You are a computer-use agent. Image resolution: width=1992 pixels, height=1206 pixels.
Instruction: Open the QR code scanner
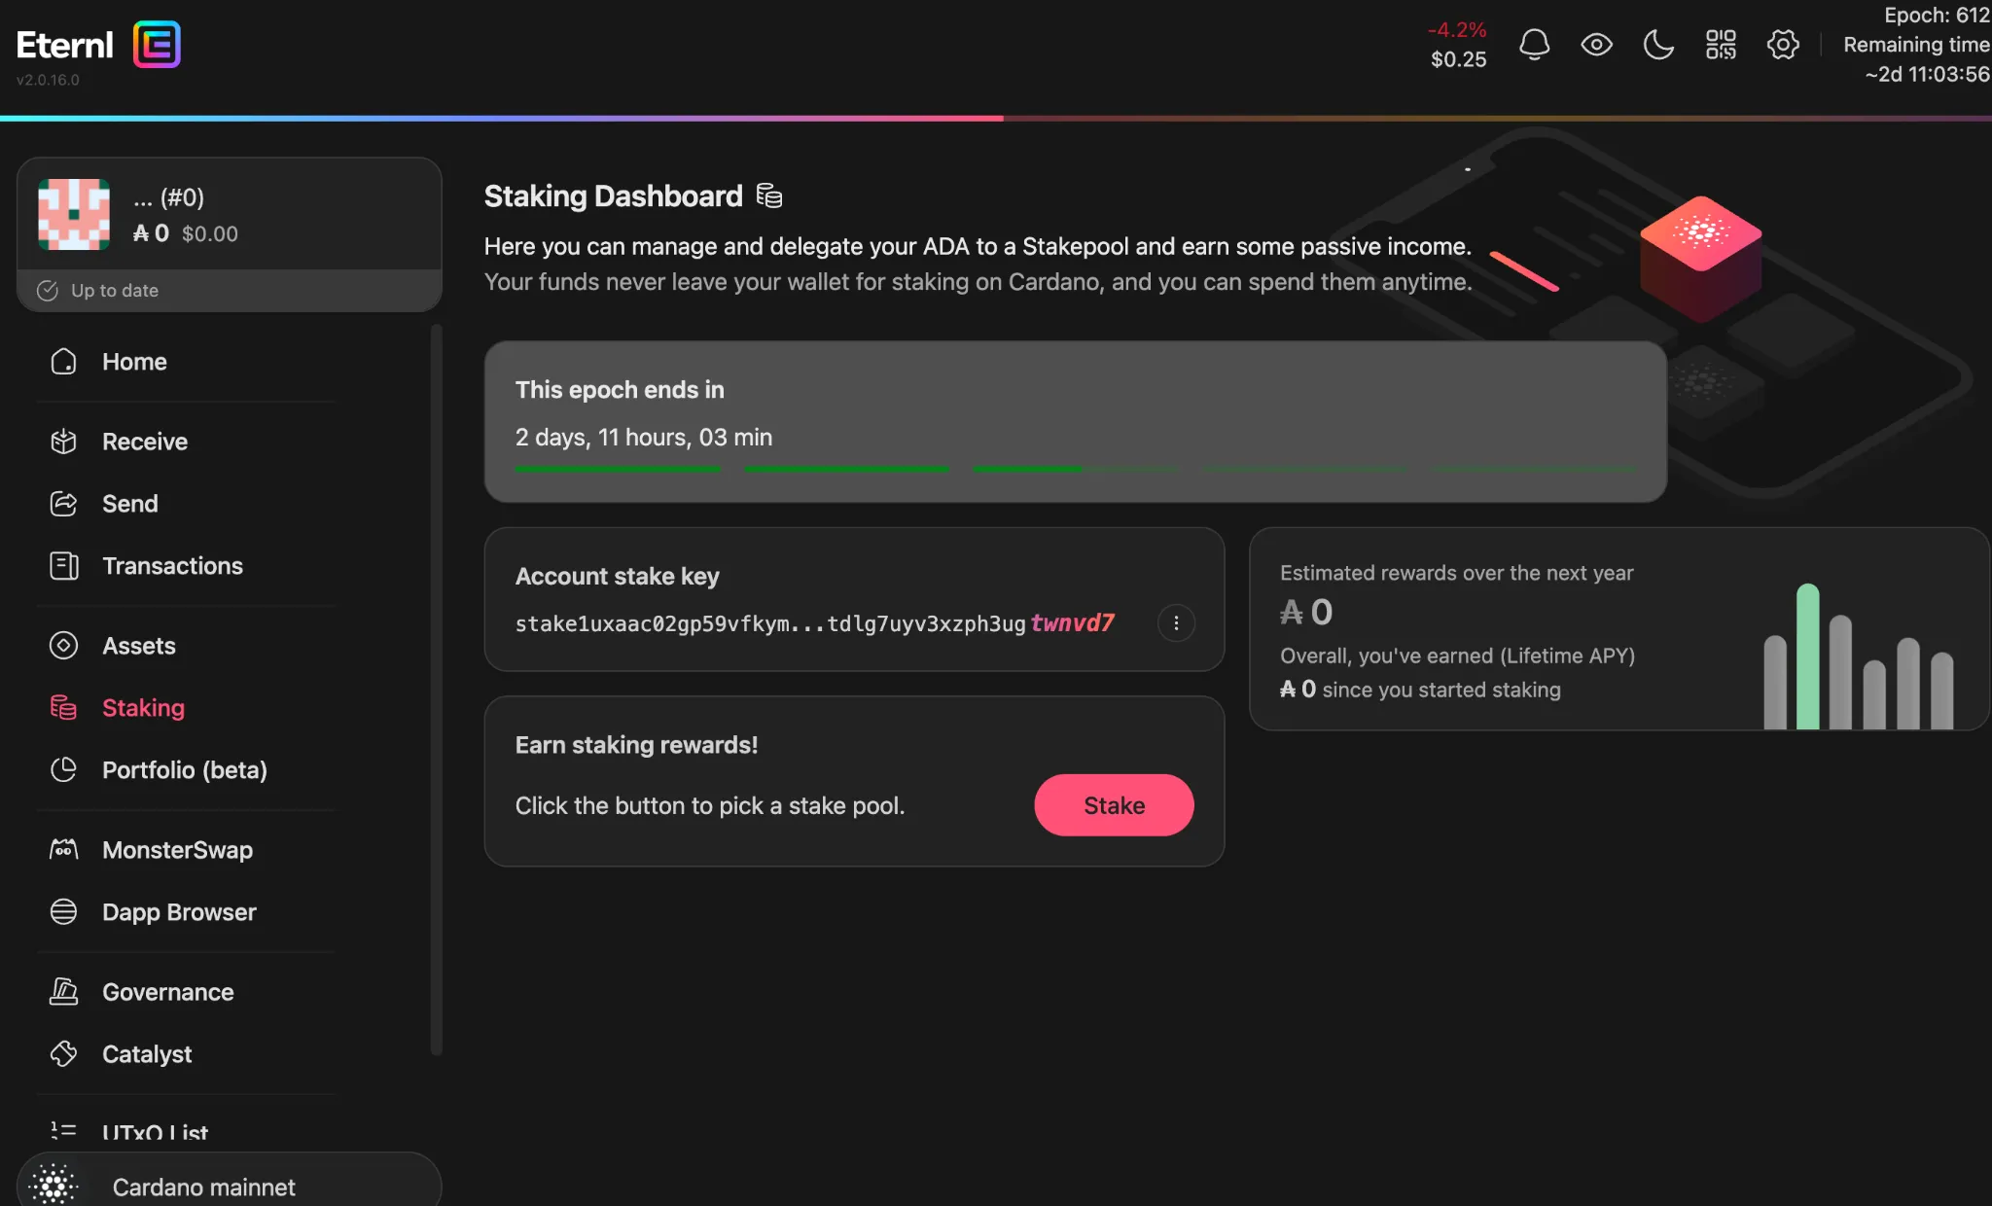coord(1721,44)
